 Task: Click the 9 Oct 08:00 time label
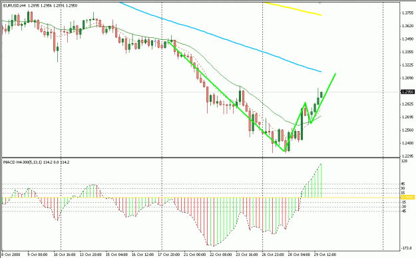[x=37, y=255]
